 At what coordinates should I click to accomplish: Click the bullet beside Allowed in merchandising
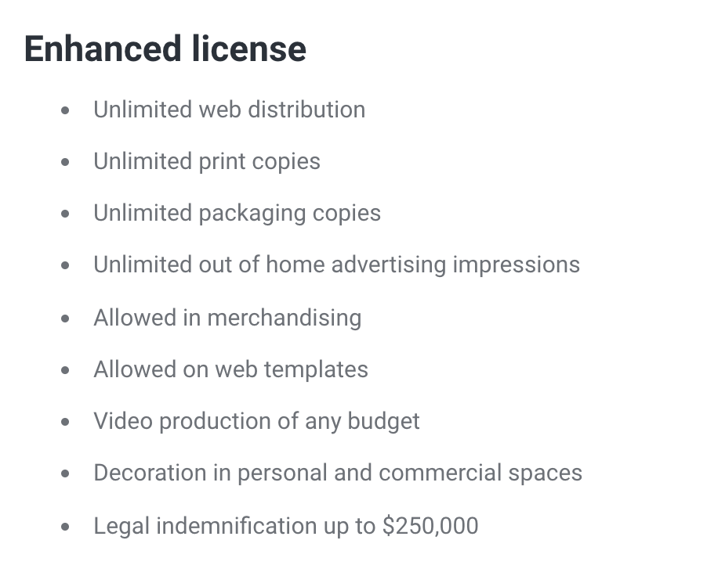pos(65,319)
